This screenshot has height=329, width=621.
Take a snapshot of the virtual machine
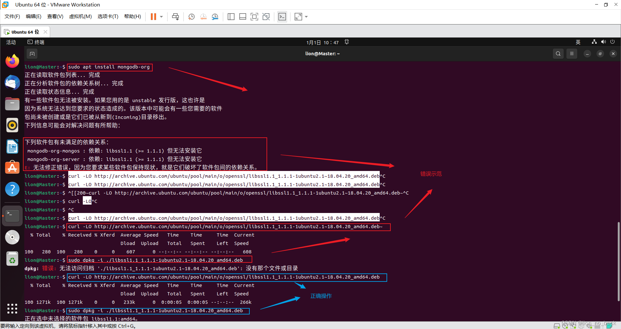pyautogui.click(x=191, y=16)
